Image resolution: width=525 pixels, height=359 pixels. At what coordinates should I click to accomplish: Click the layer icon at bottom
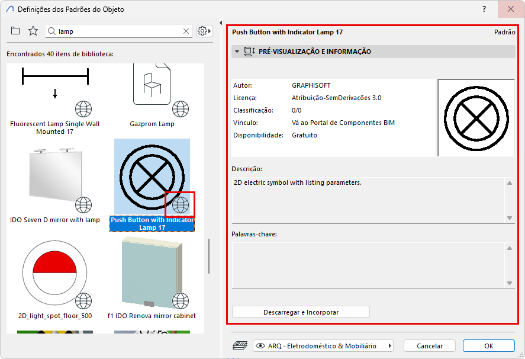[x=240, y=345]
